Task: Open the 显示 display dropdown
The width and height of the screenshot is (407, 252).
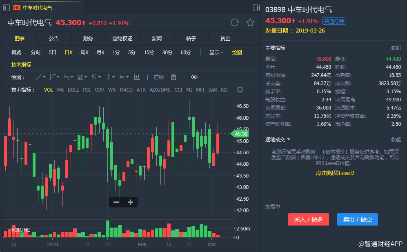Action: coord(216,52)
